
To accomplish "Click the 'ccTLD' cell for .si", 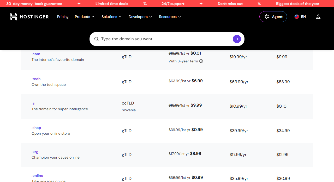I will pyautogui.click(x=128, y=103).
